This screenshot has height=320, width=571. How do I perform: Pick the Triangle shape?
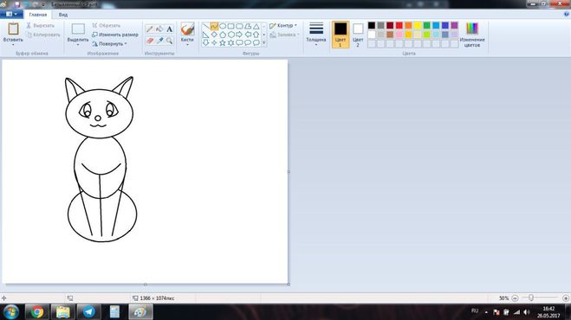point(256,26)
